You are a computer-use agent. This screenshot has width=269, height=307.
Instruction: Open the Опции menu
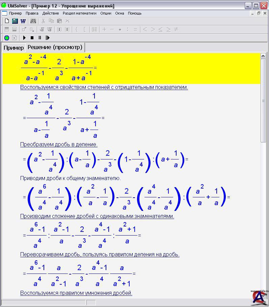106,13
